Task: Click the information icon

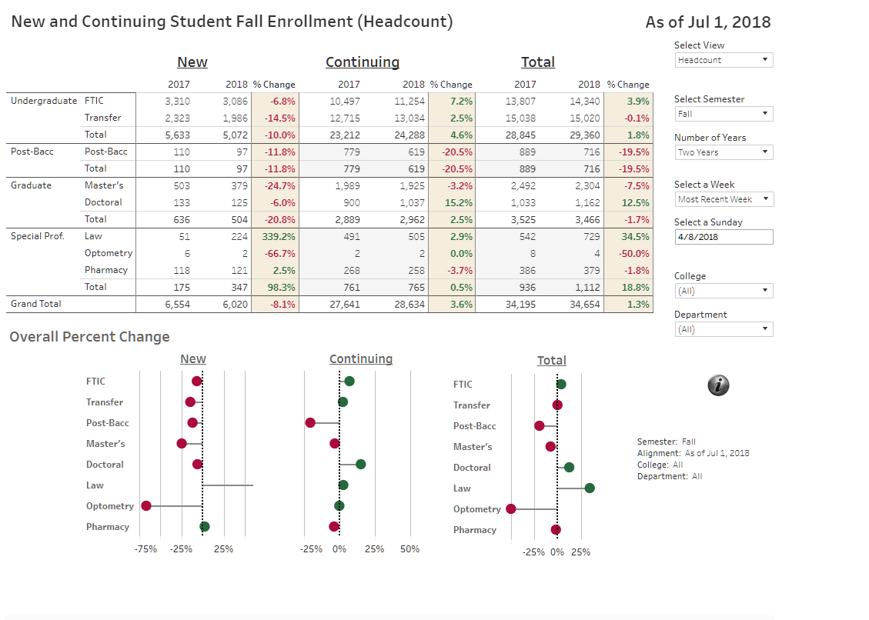Action: [718, 385]
